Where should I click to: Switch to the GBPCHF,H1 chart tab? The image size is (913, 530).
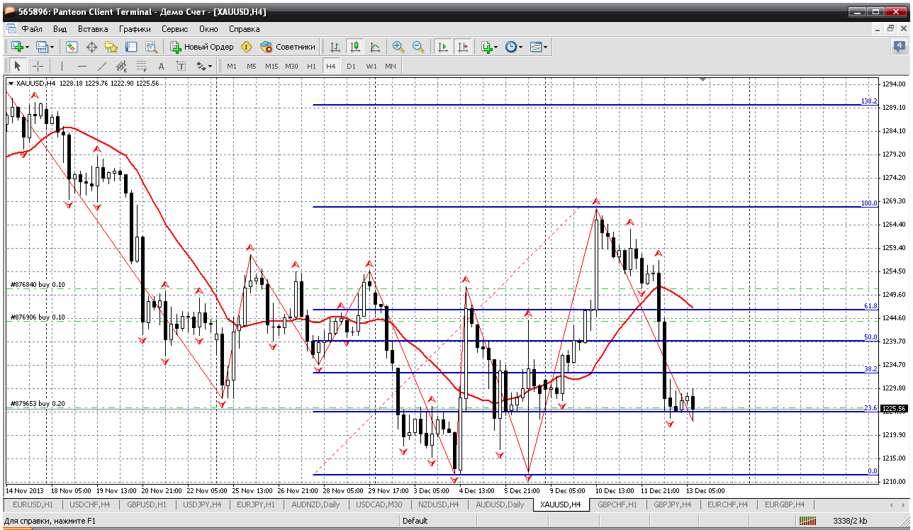[617, 504]
